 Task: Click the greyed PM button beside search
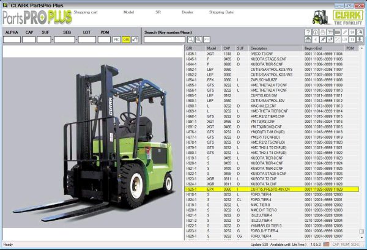point(207,40)
